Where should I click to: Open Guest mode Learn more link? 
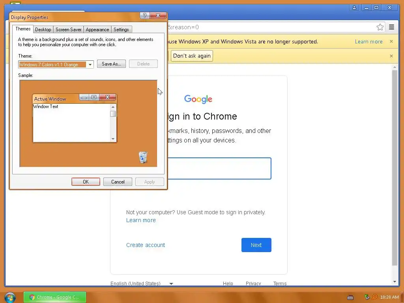[141, 220]
